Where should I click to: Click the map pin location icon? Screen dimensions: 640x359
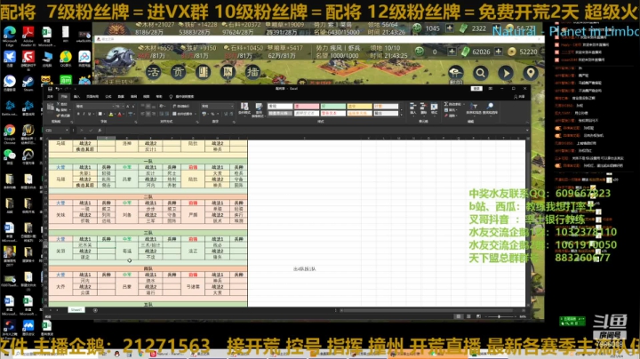pyautogui.click(x=531, y=74)
